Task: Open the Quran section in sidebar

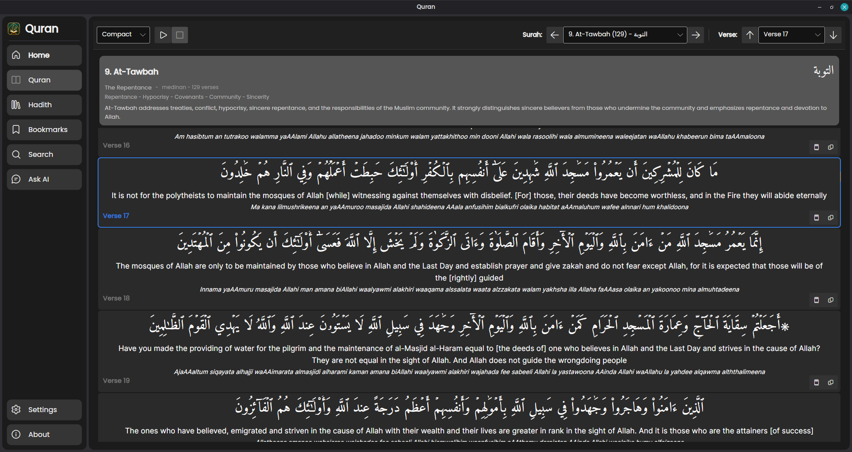Action: click(x=44, y=80)
